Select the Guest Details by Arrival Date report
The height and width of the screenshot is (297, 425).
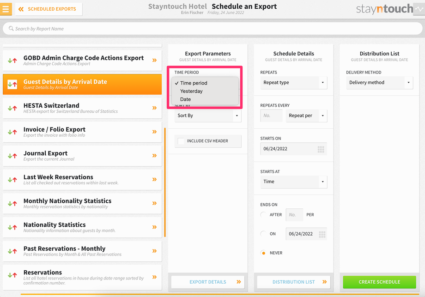[x=82, y=84]
